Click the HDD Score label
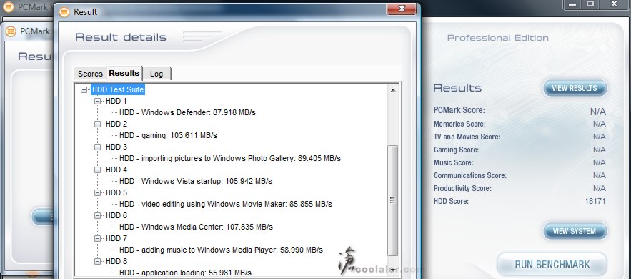The image size is (631, 279). tap(451, 202)
